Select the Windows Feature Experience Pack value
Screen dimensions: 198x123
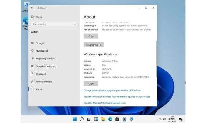point(126,77)
